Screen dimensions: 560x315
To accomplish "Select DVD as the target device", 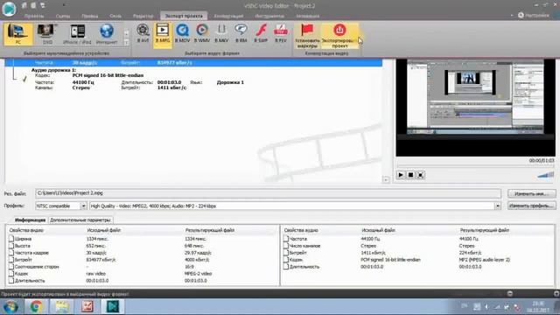I will click(x=47, y=34).
